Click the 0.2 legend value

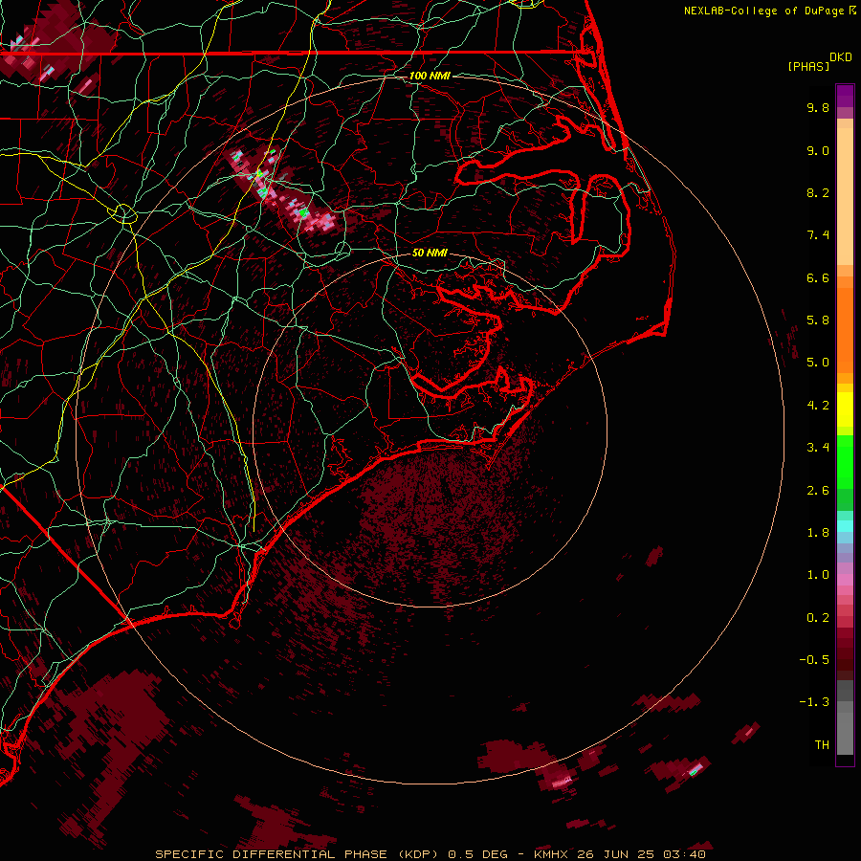point(818,618)
